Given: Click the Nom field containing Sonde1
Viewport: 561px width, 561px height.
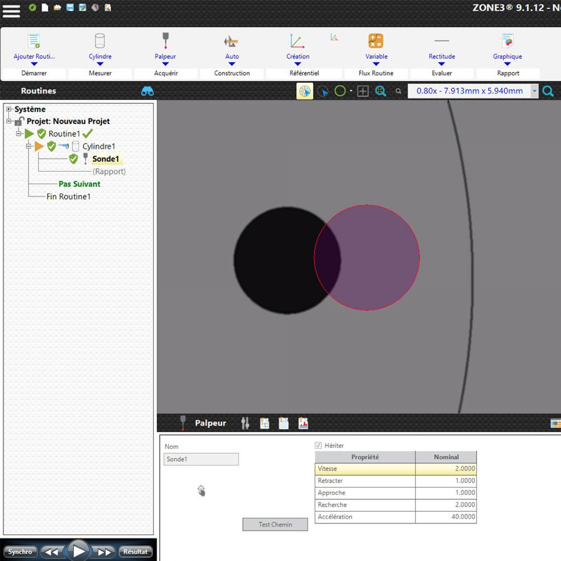Looking at the screenshot, I should pyautogui.click(x=201, y=459).
